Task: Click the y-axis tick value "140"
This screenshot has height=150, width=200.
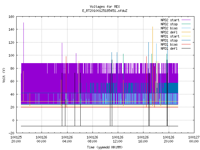Action: [x=11, y=29]
